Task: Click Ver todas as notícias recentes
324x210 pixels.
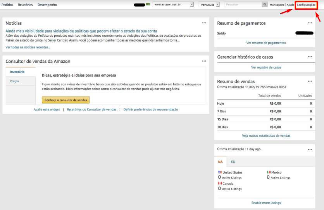Action: 28,47
